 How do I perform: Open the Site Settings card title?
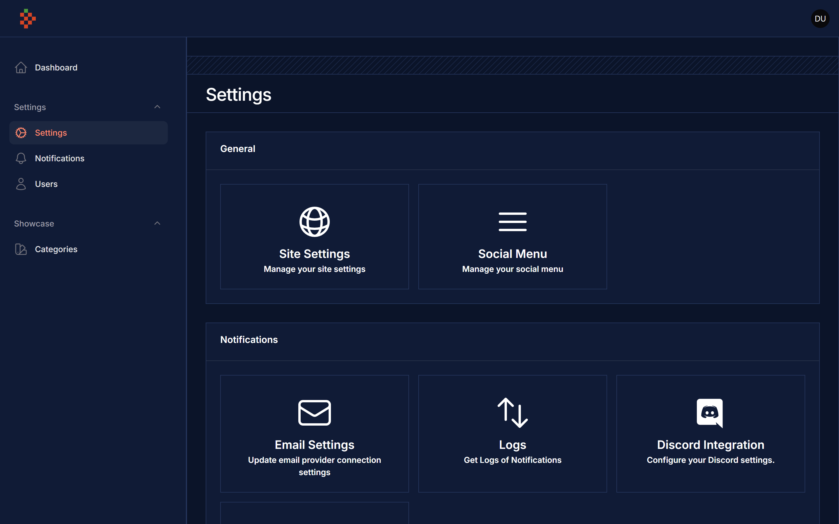(x=314, y=254)
